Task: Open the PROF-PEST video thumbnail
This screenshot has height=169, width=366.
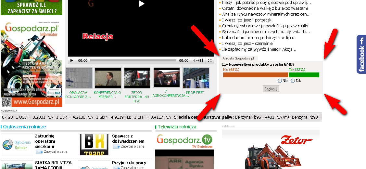Action: click(196, 78)
